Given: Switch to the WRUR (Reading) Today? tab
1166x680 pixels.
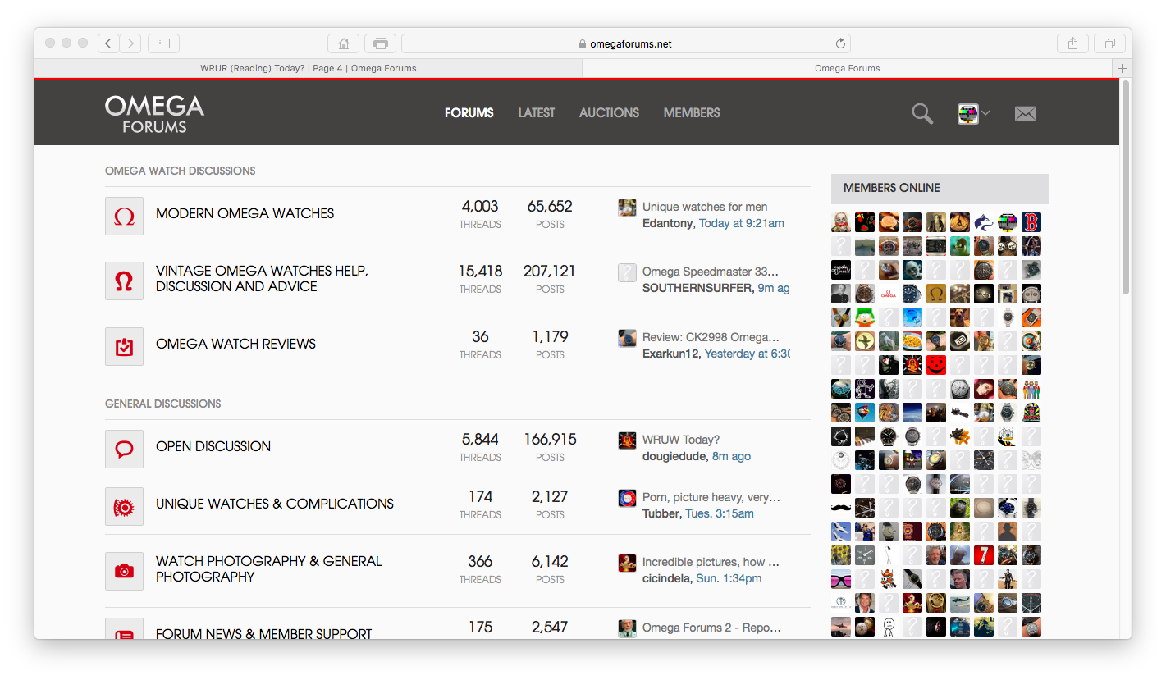Looking at the screenshot, I should pyautogui.click(x=308, y=68).
